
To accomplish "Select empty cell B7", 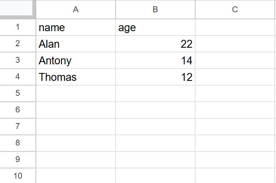I will [x=155, y=127].
